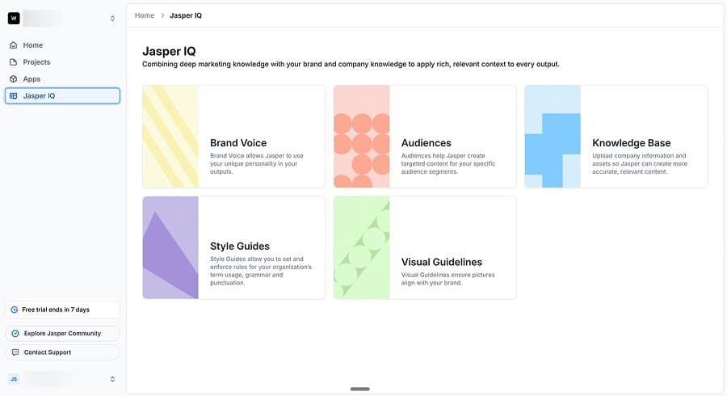Open the user account menu chevron
727x396 pixels.
[x=112, y=379]
